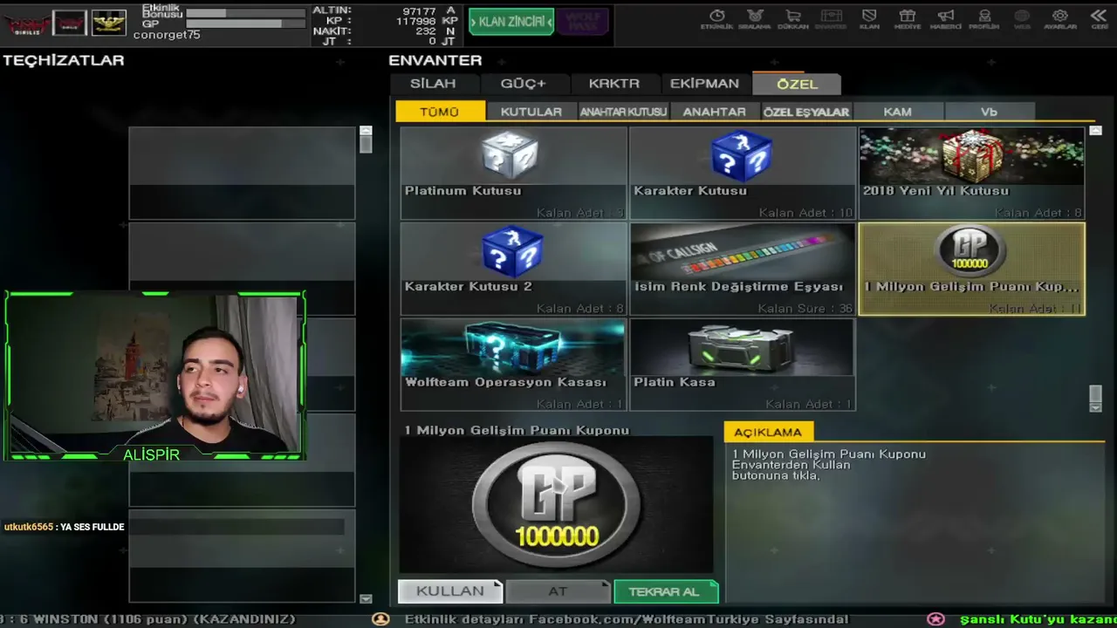Screen dimensions: 1117x628
Task: Click the Kullan button
Action: tap(450, 591)
